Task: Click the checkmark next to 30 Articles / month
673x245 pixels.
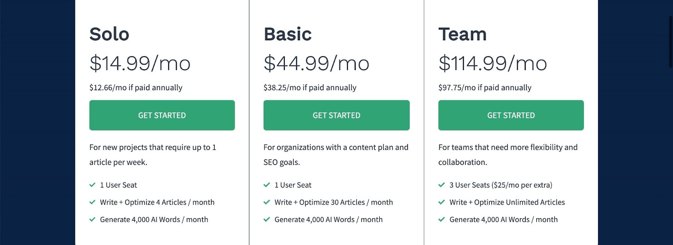Action: click(267, 202)
